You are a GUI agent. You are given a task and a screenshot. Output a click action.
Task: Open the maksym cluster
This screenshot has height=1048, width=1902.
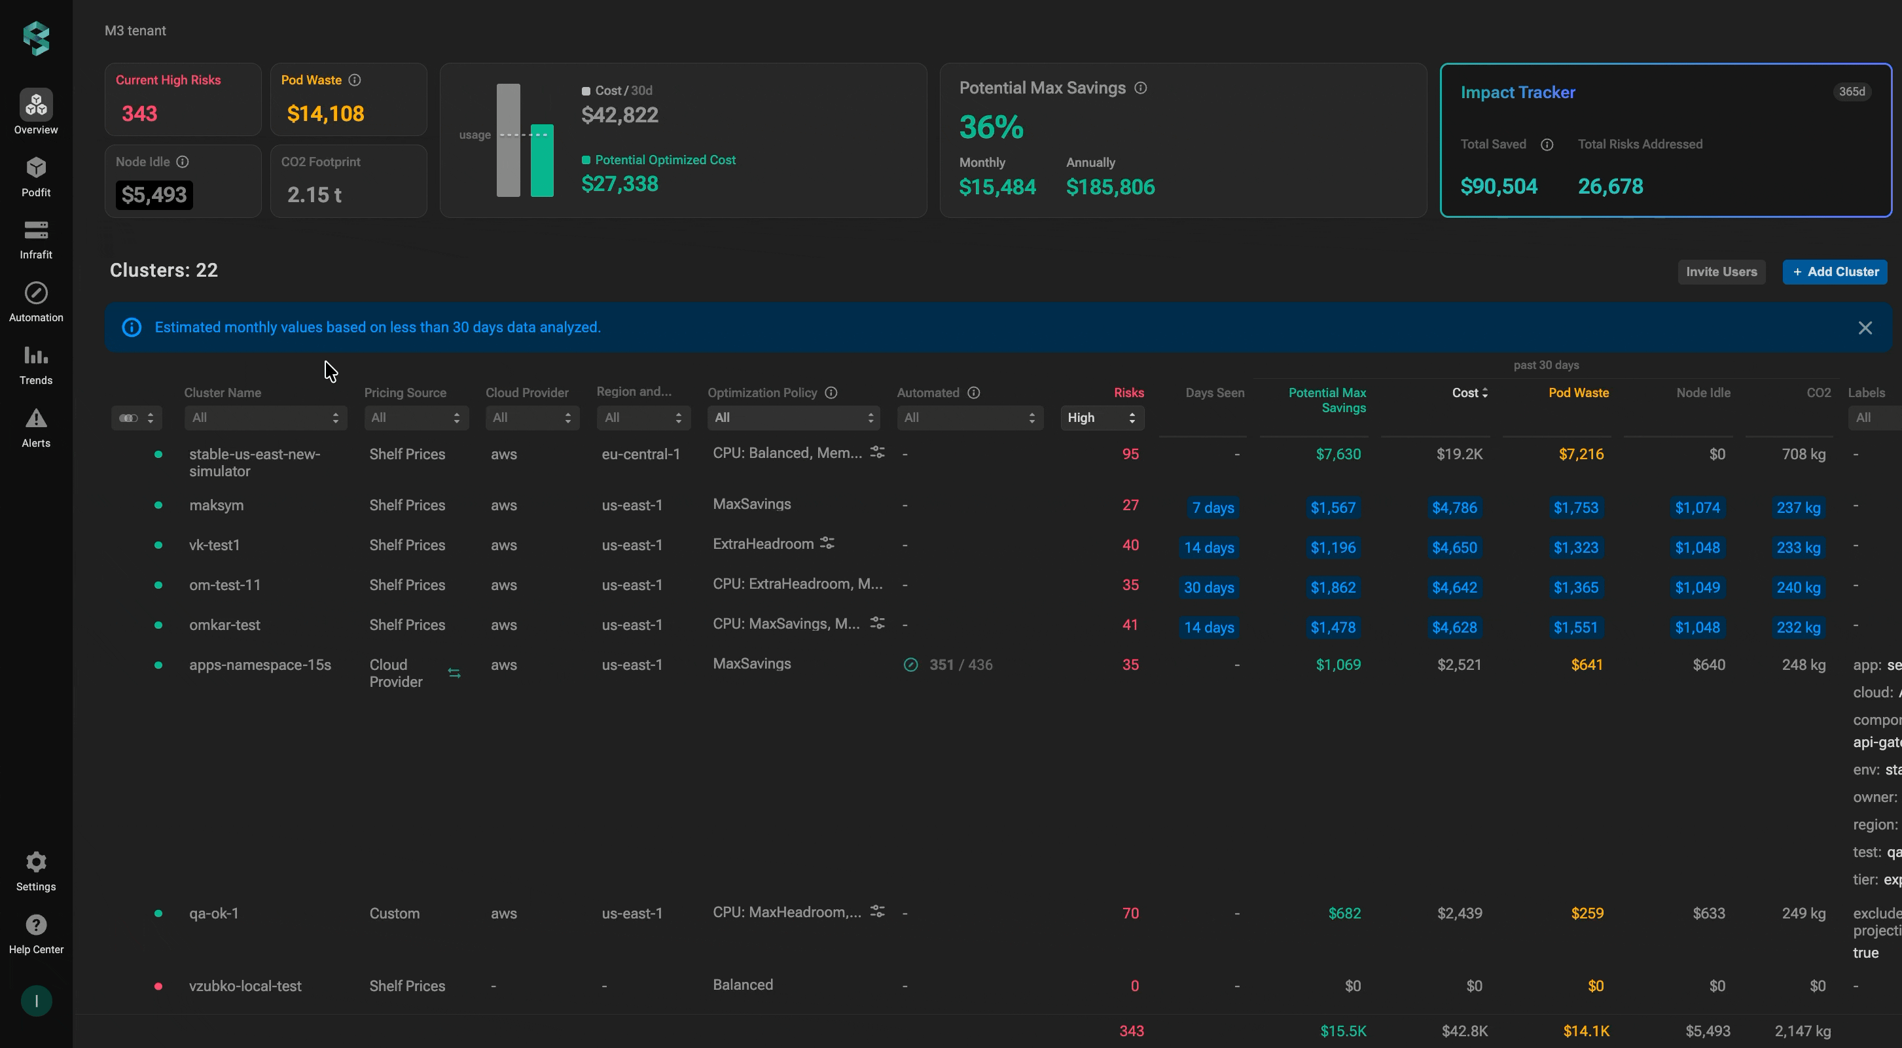pos(217,506)
